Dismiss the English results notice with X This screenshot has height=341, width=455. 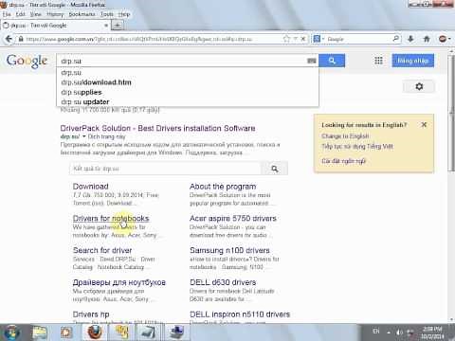coord(424,125)
